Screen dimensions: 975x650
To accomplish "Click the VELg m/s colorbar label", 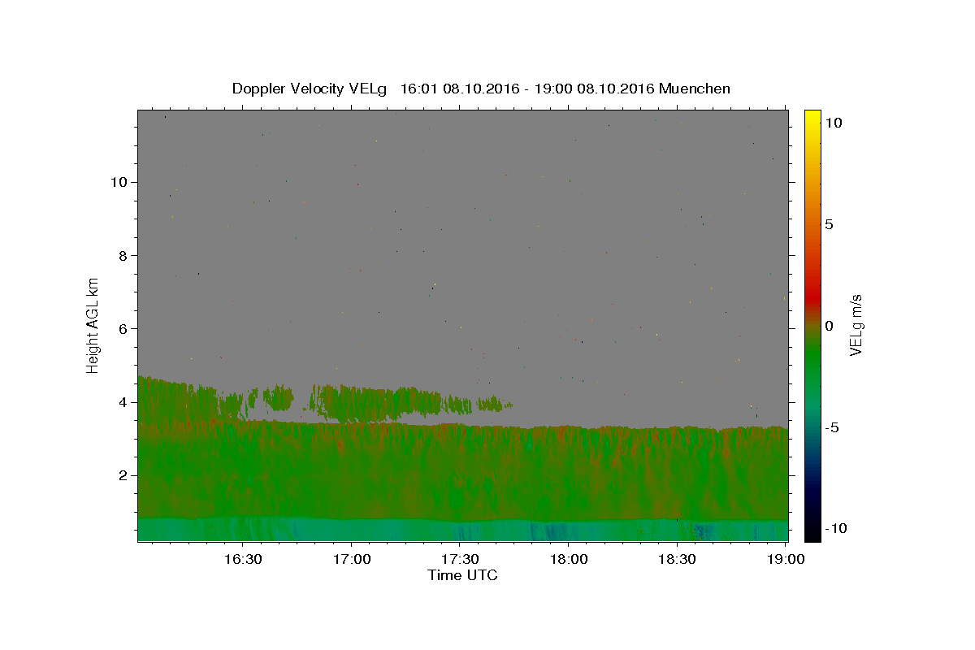I will click(855, 325).
